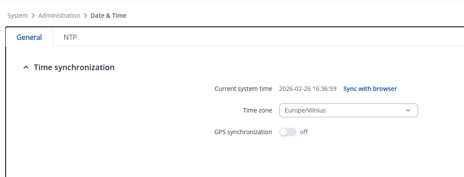Click breadcrumb arrow right after System
The width and height of the screenshot is (464, 177).
coord(32,16)
